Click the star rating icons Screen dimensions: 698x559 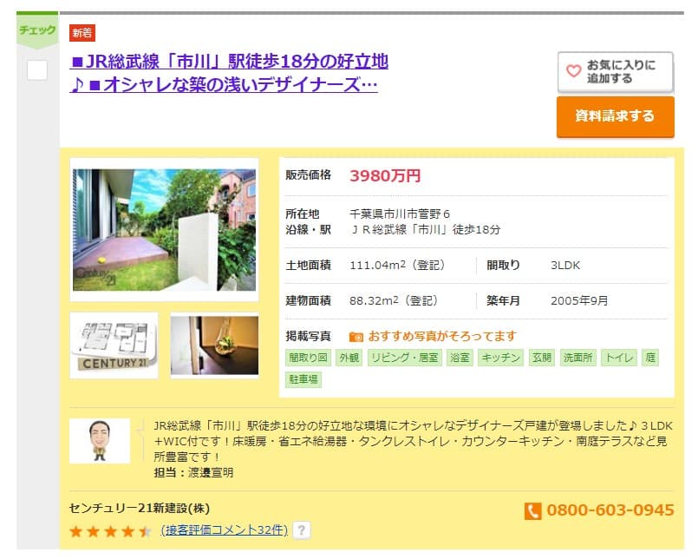click(x=110, y=530)
